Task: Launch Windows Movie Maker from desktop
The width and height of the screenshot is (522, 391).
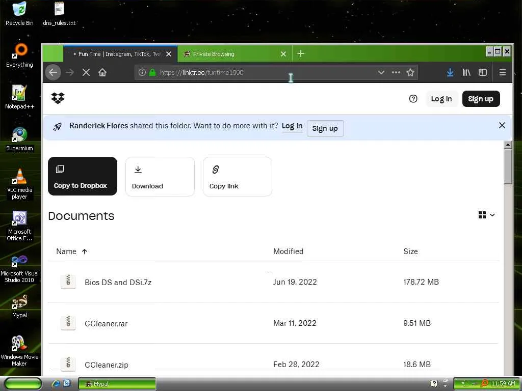Action: pos(19,350)
